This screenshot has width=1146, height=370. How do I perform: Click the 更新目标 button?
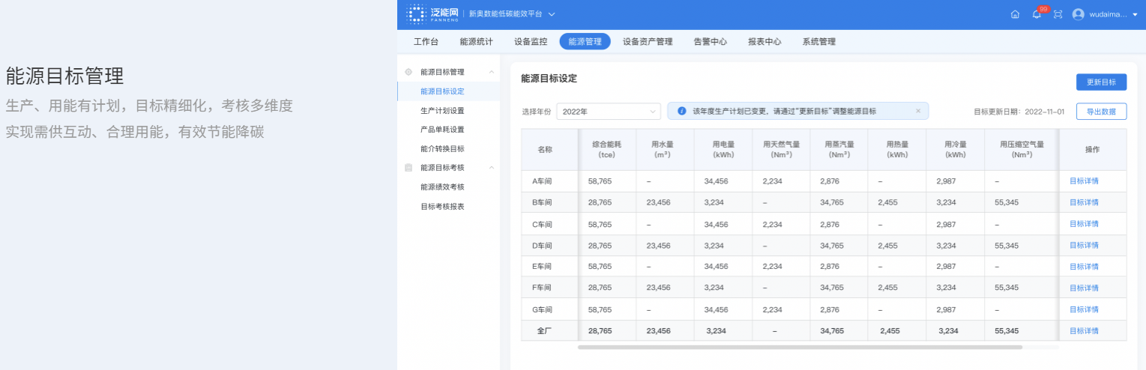[x=1101, y=82]
